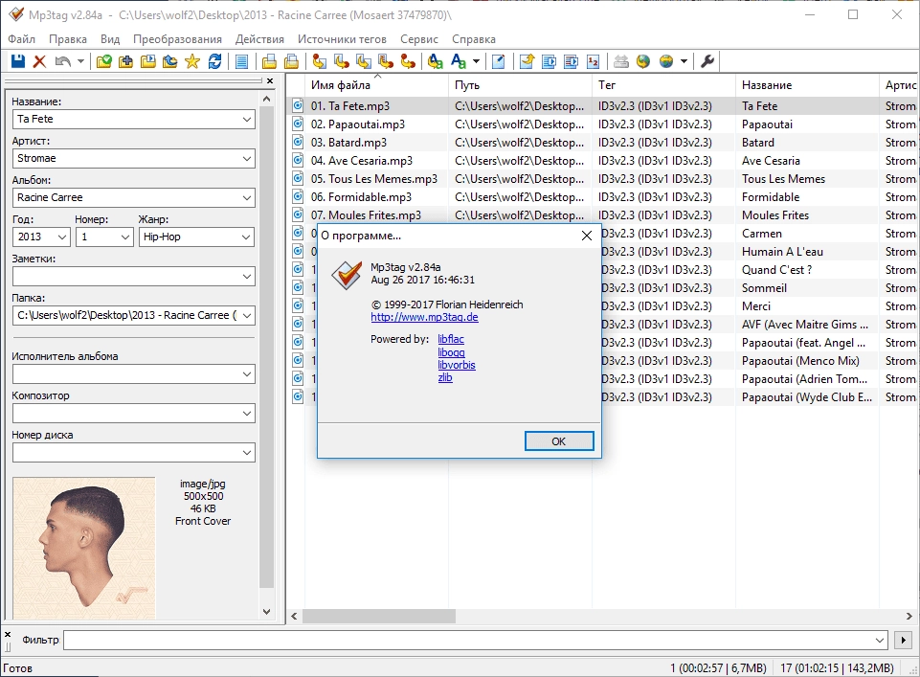Viewport: 920px width, 677px height.
Task: Open the zlib link
Action: [x=445, y=378]
